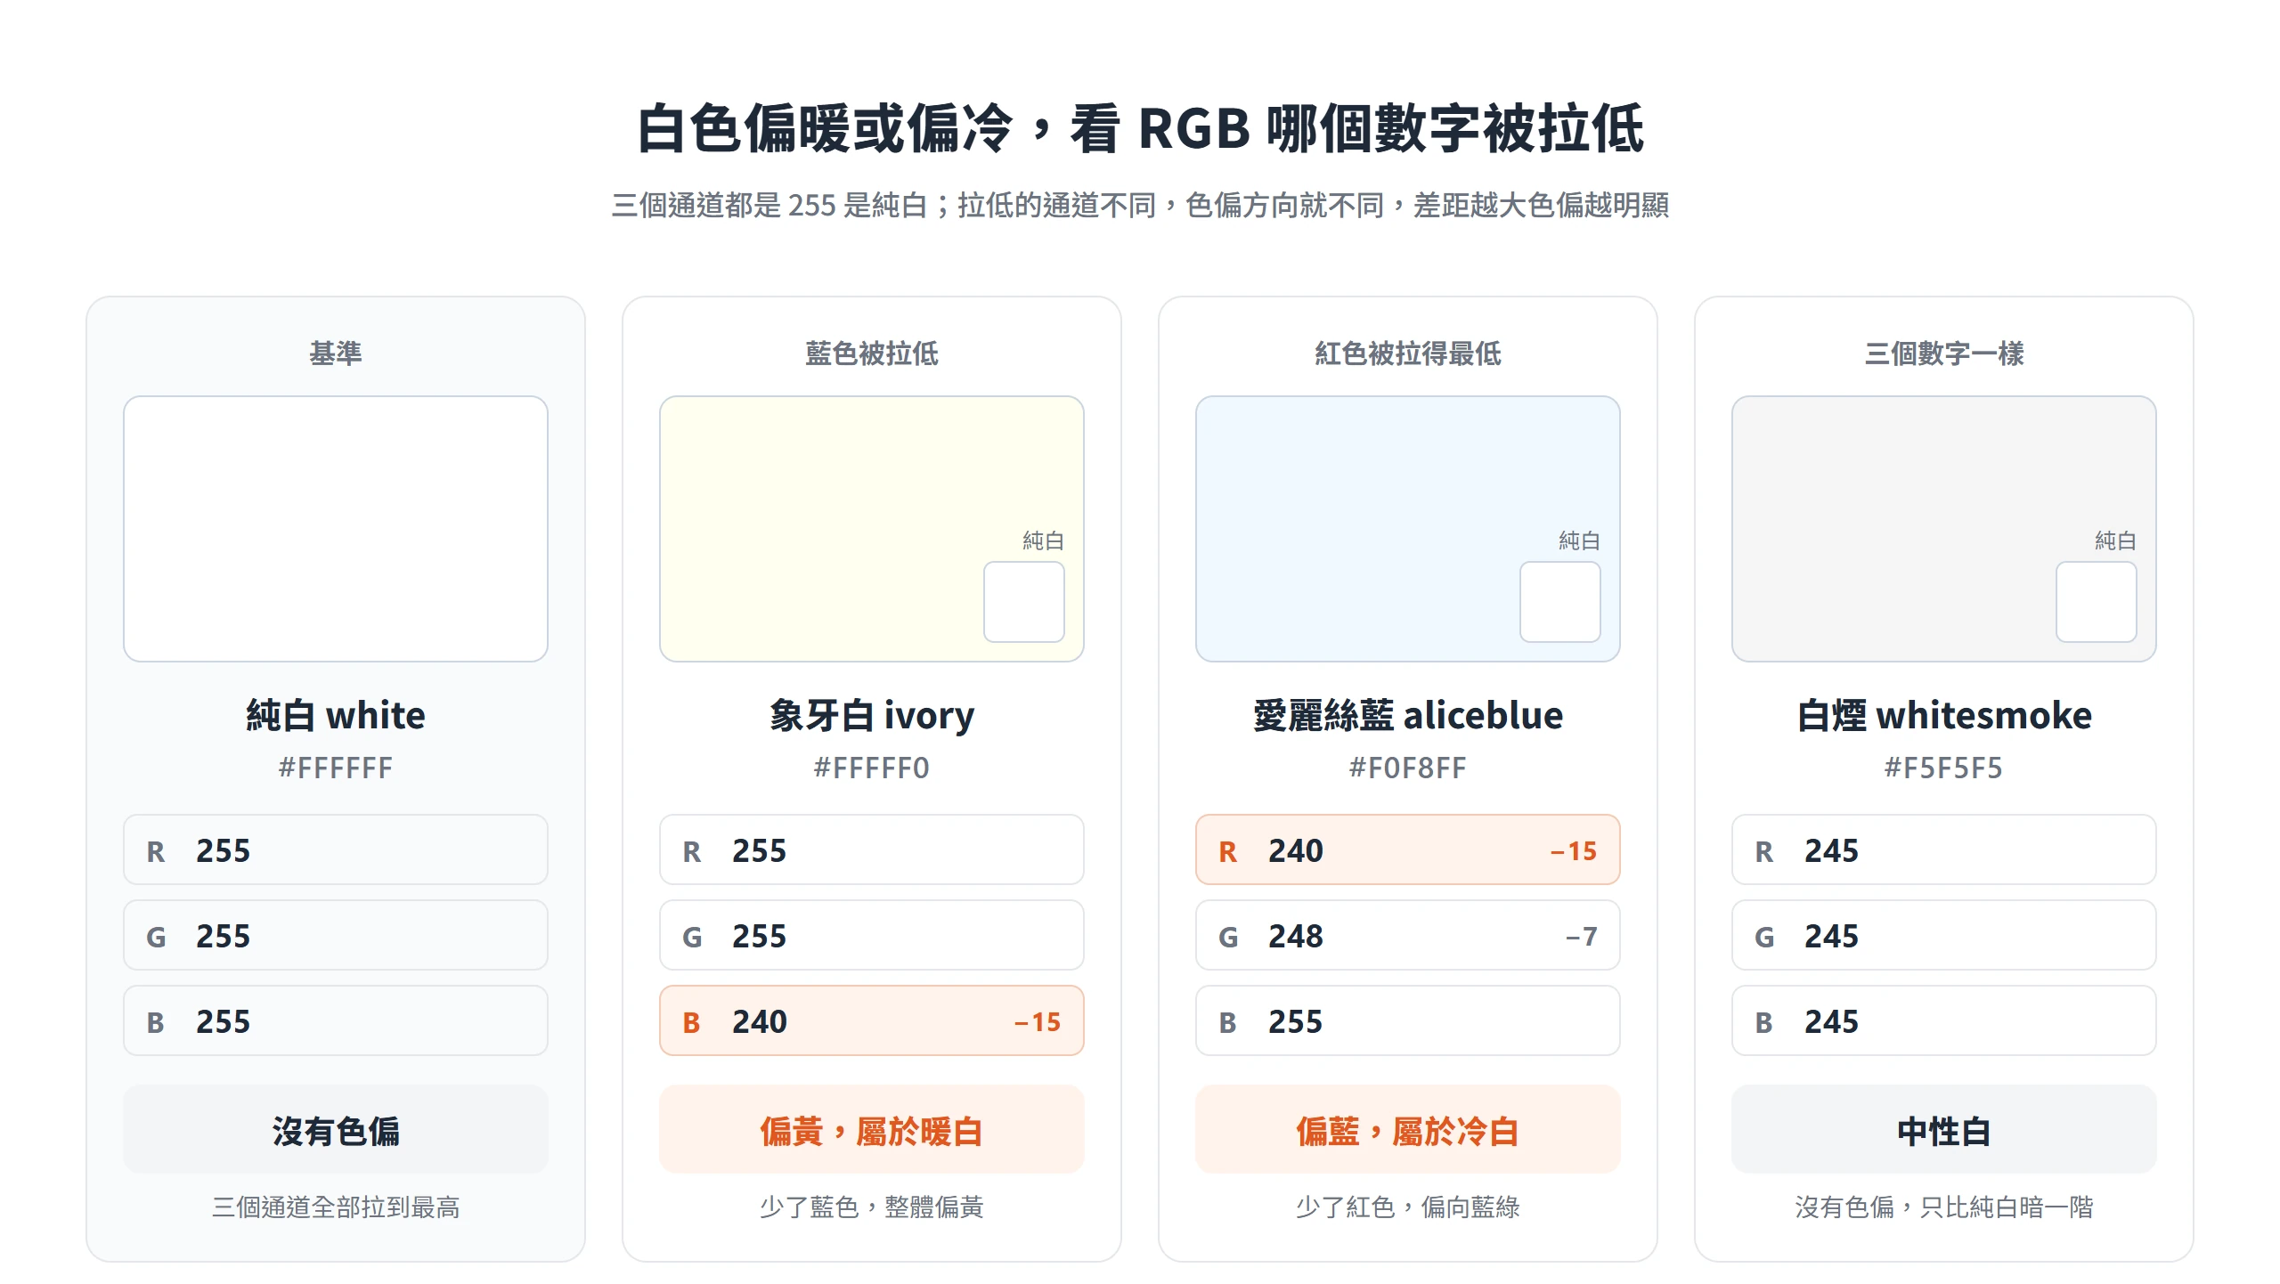Click the main heading about RGB 數字被拉低

tap(1140, 128)
